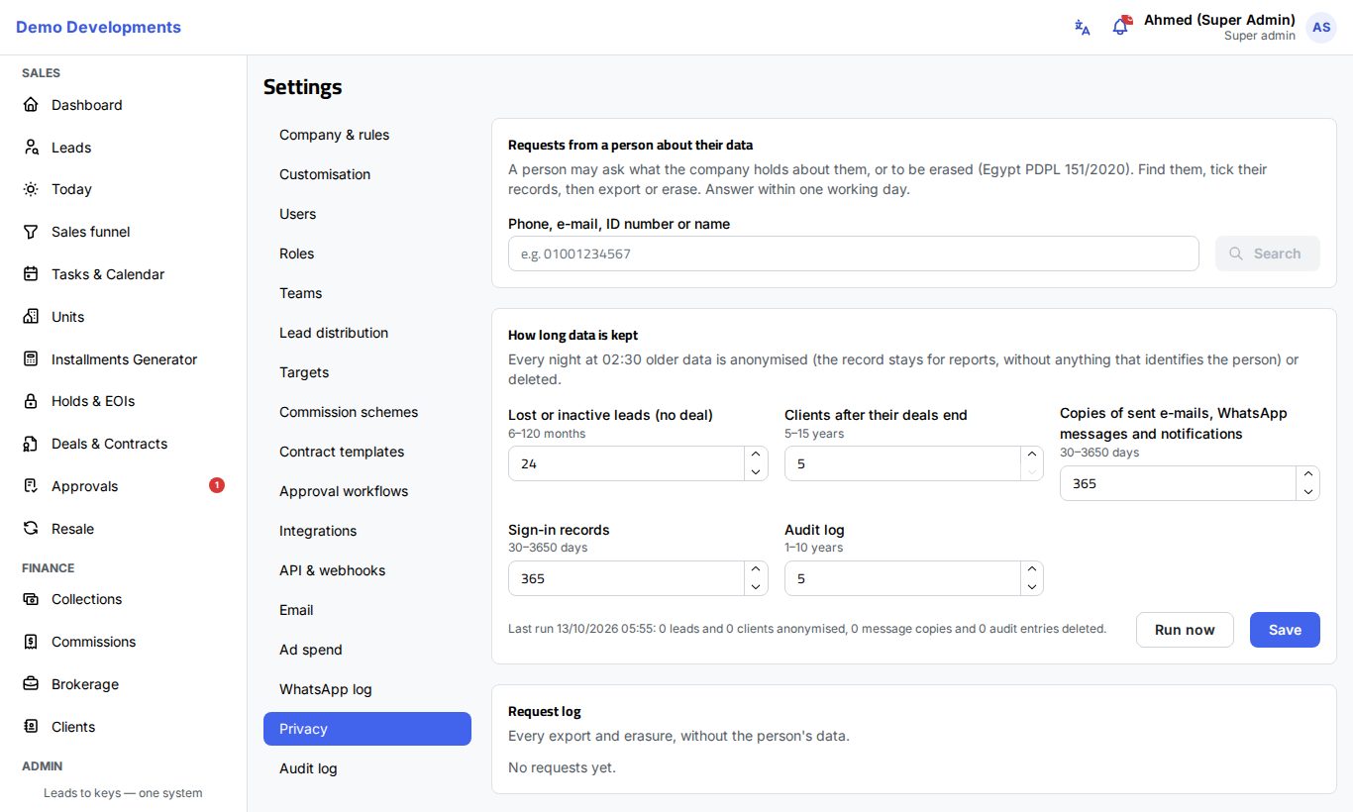Open the Company & rules settings tab
Image resolution: width=1353 pixels, height=812 pixels.
367,135
